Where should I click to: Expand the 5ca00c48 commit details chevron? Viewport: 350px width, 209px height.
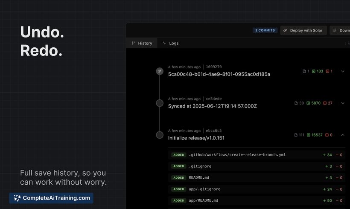(x=343, y=71)
